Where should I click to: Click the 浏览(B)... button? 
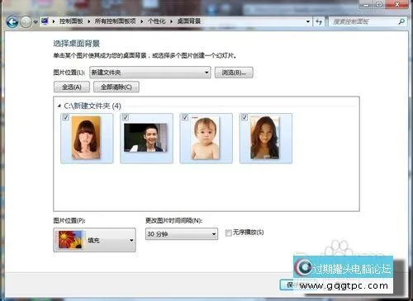(x=234, y=73)
